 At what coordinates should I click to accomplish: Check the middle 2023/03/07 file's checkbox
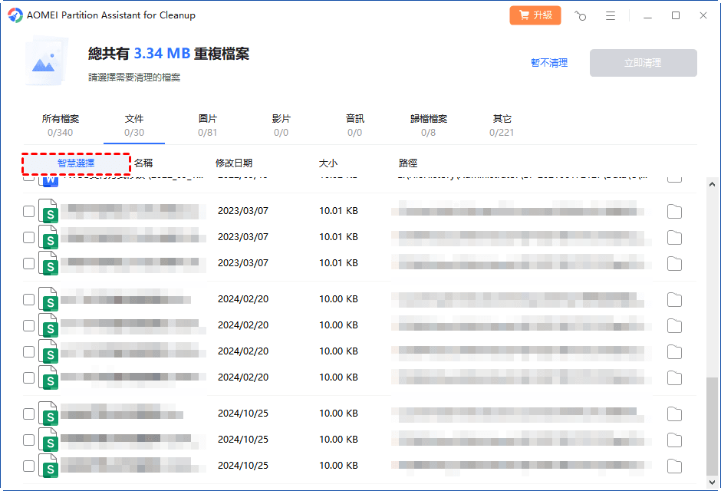[x=28, y=237]
